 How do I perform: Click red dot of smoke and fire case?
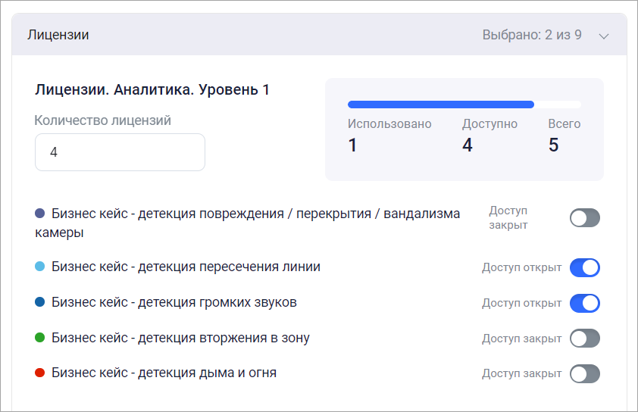(x=40, y=373)
